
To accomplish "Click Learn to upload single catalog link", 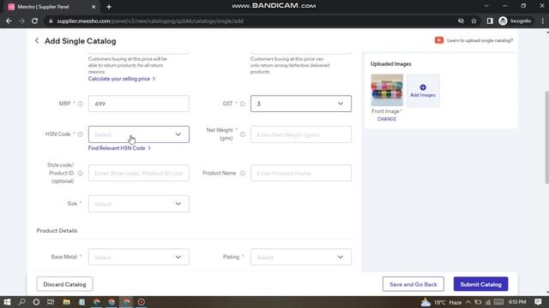I will click(x=480, y=40).
